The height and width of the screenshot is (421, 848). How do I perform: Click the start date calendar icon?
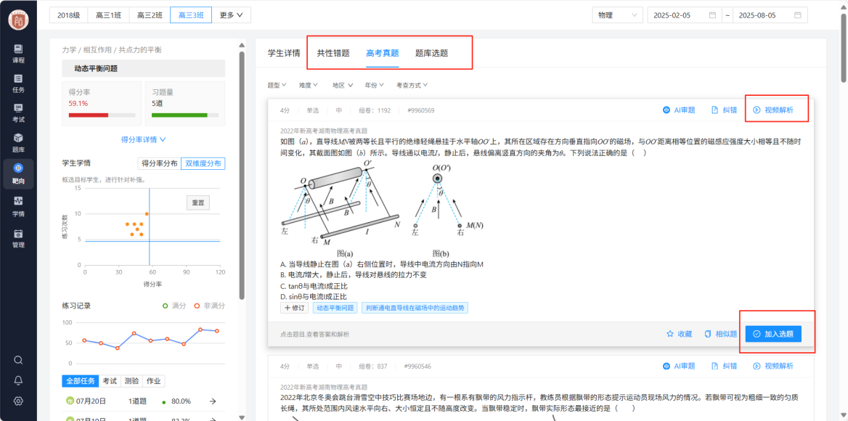pyautogui.click(x=712, y=15)
